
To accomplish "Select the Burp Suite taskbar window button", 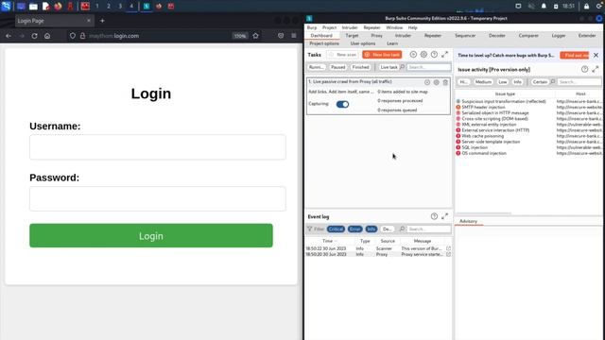I will [147, 7].
